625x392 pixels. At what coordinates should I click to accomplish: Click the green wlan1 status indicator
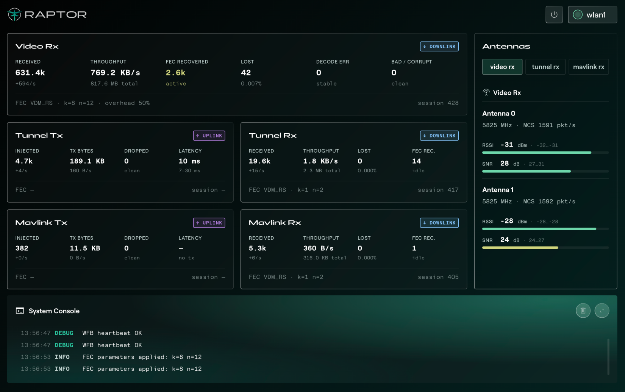click(x=578, y=15)
